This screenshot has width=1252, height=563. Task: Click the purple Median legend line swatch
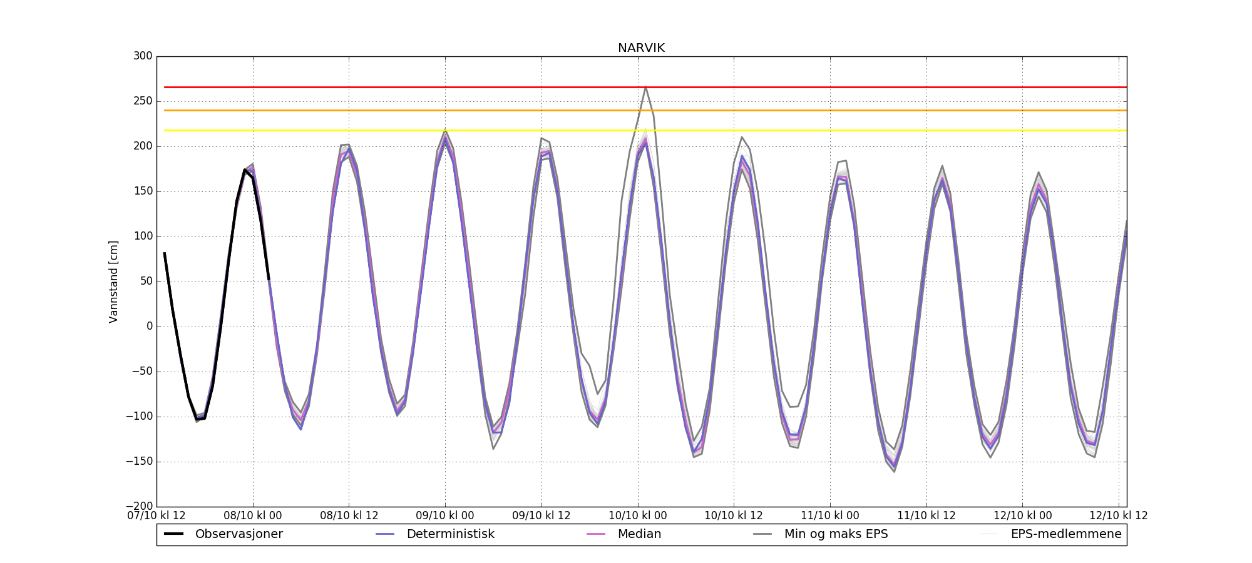pos(596,534)
